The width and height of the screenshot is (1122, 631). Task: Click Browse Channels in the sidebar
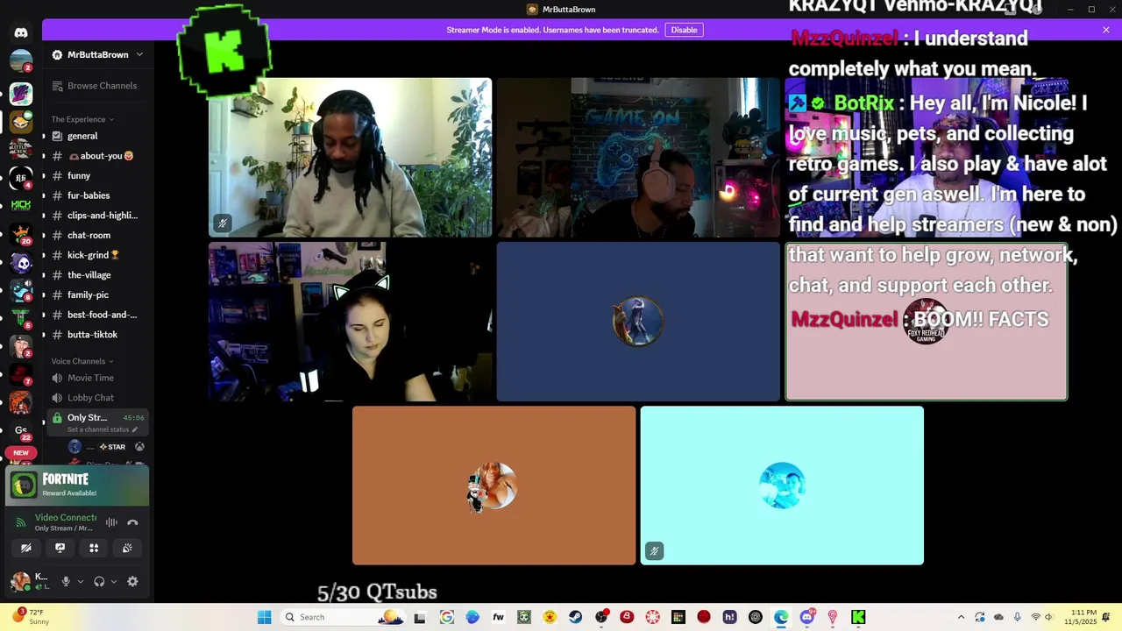95,86
